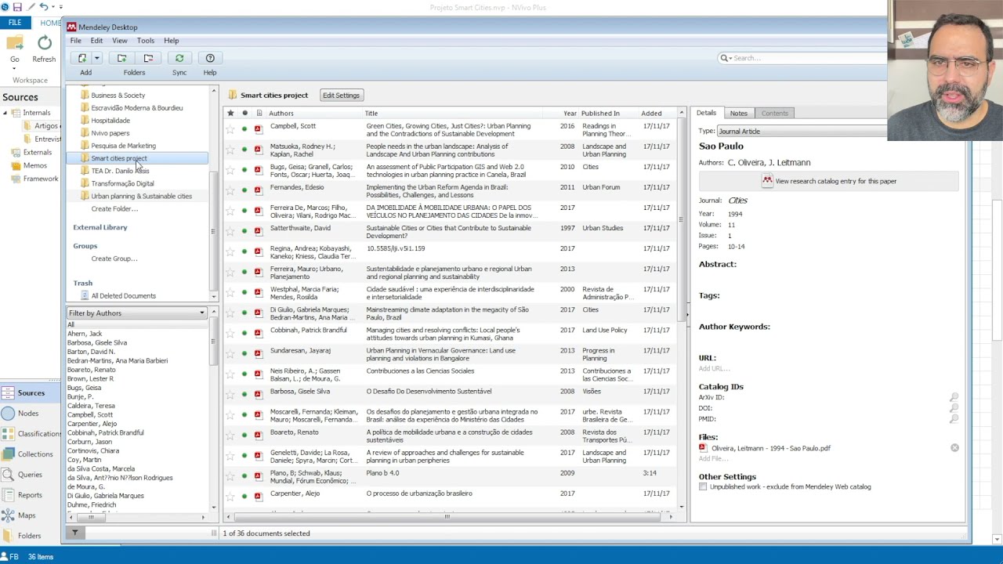Select the Transformação Digital folder

tap(122, 183)
